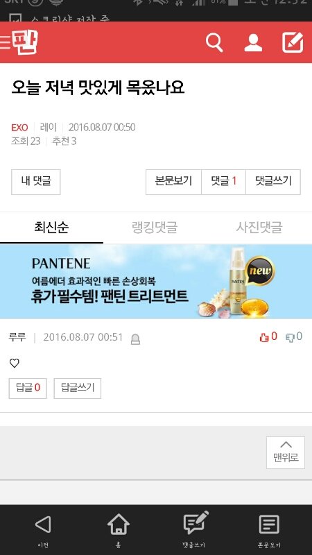Open the hamburger menu next to Pann logo
312x555 pixels.
(5, 42)
